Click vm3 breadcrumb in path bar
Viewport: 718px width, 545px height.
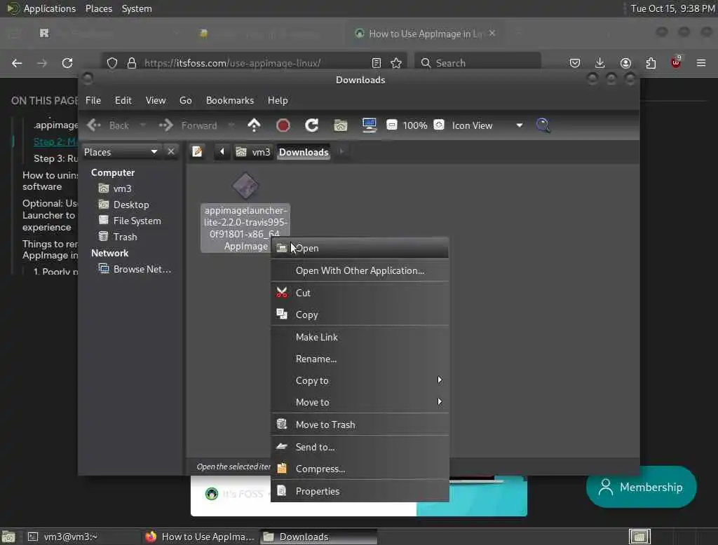click(253, 151)
